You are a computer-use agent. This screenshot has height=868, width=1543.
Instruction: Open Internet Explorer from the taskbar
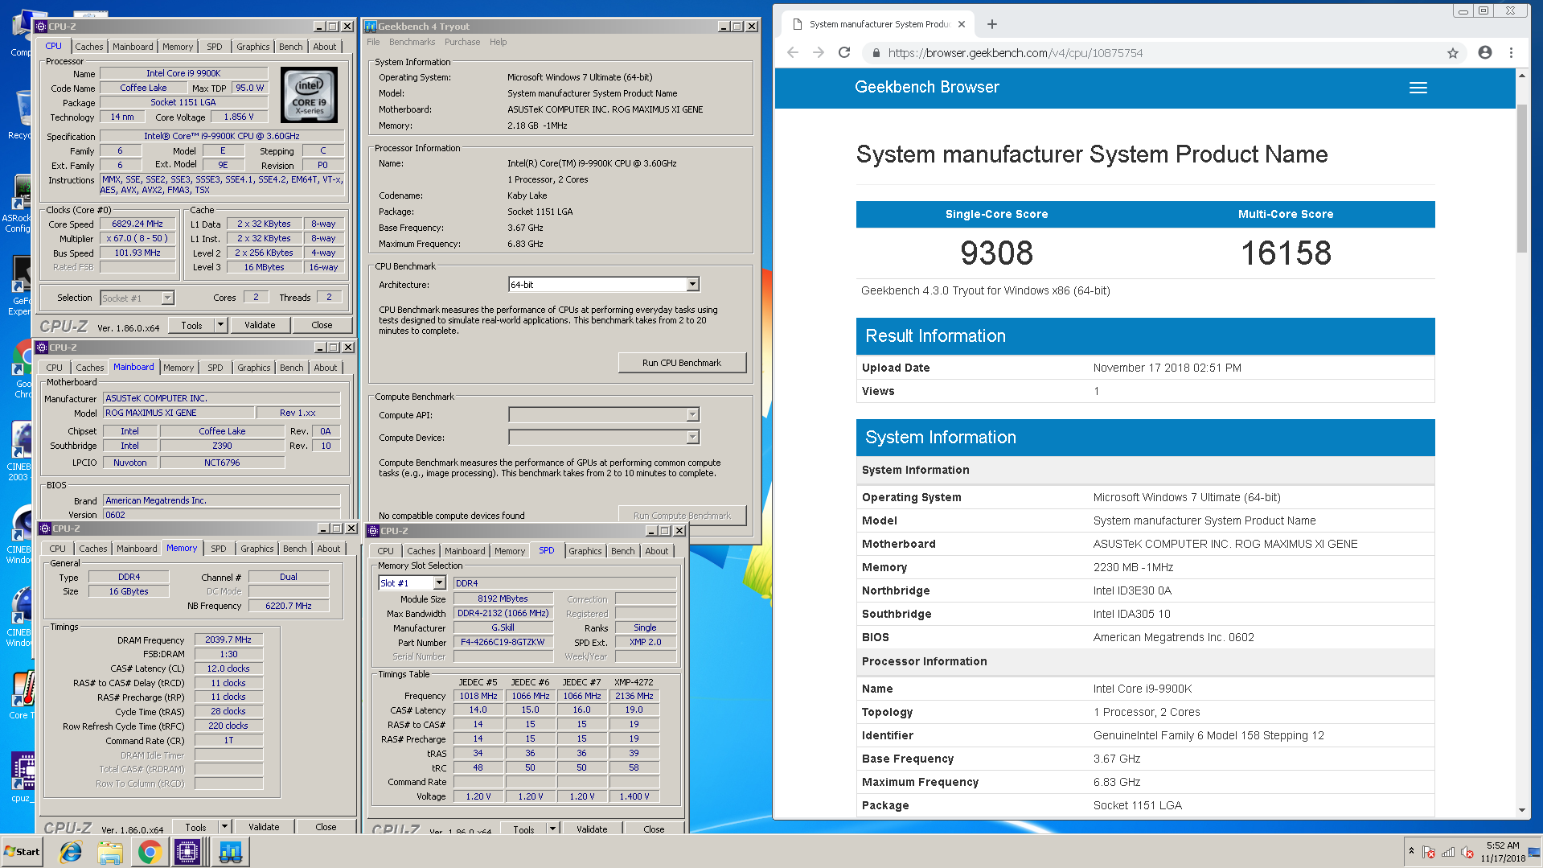[x=71, y=851]
